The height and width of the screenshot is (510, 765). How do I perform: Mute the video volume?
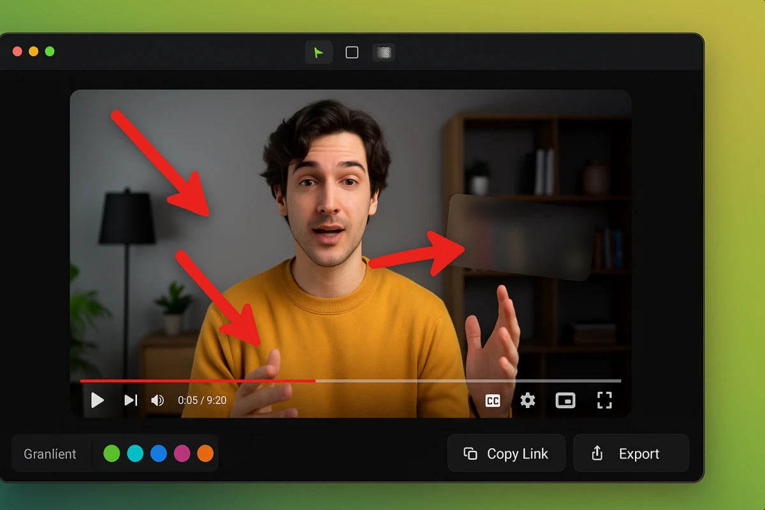point(157,400)
